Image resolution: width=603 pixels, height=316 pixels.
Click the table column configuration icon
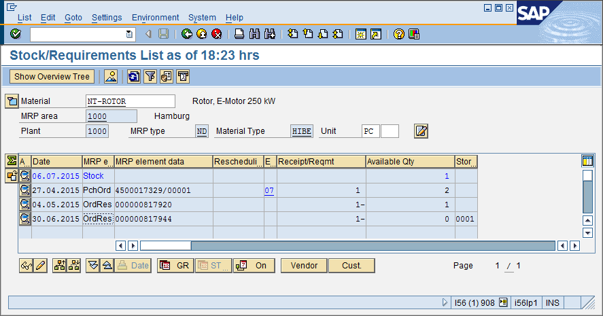point(587,161)
